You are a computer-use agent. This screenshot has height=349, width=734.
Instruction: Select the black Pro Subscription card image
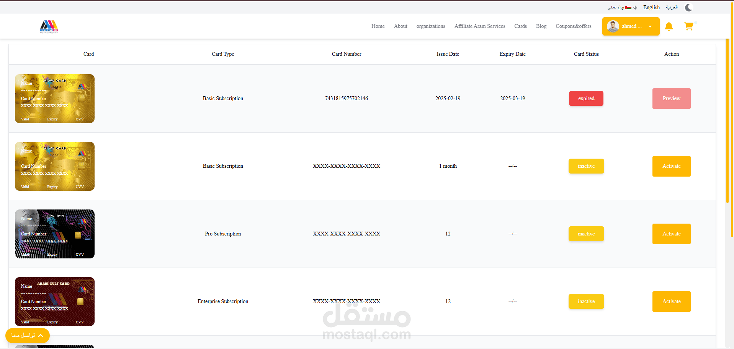[55, 234]
